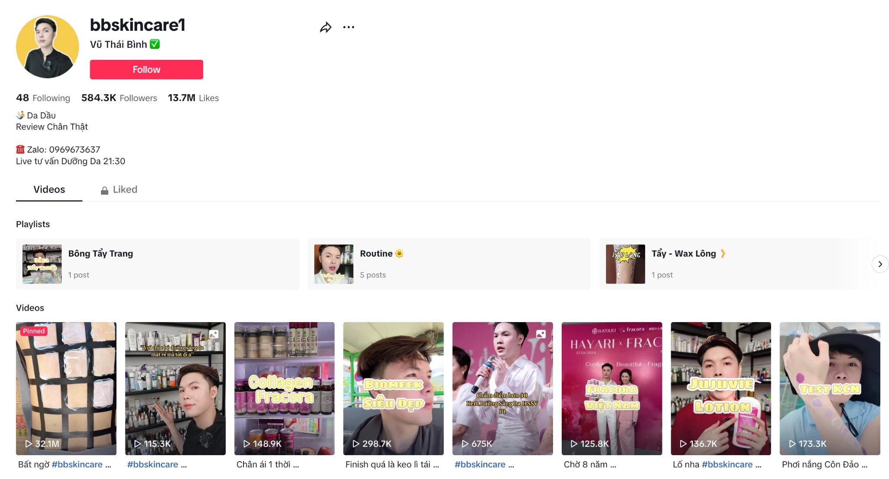
Task: Play the Collagen Fracora video
Action: 284,388
